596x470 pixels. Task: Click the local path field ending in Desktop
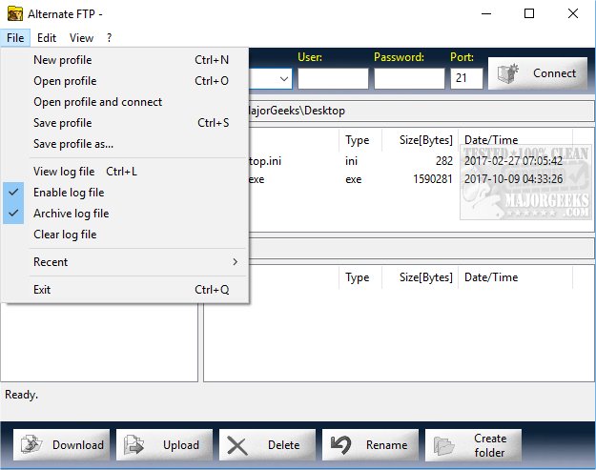point(421,111)
